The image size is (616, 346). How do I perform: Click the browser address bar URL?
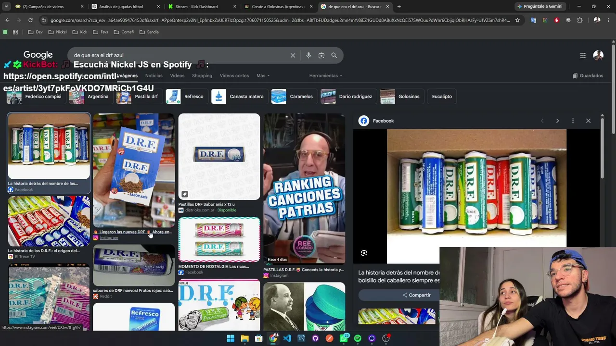pyautogui.click(x=280, y=20)
